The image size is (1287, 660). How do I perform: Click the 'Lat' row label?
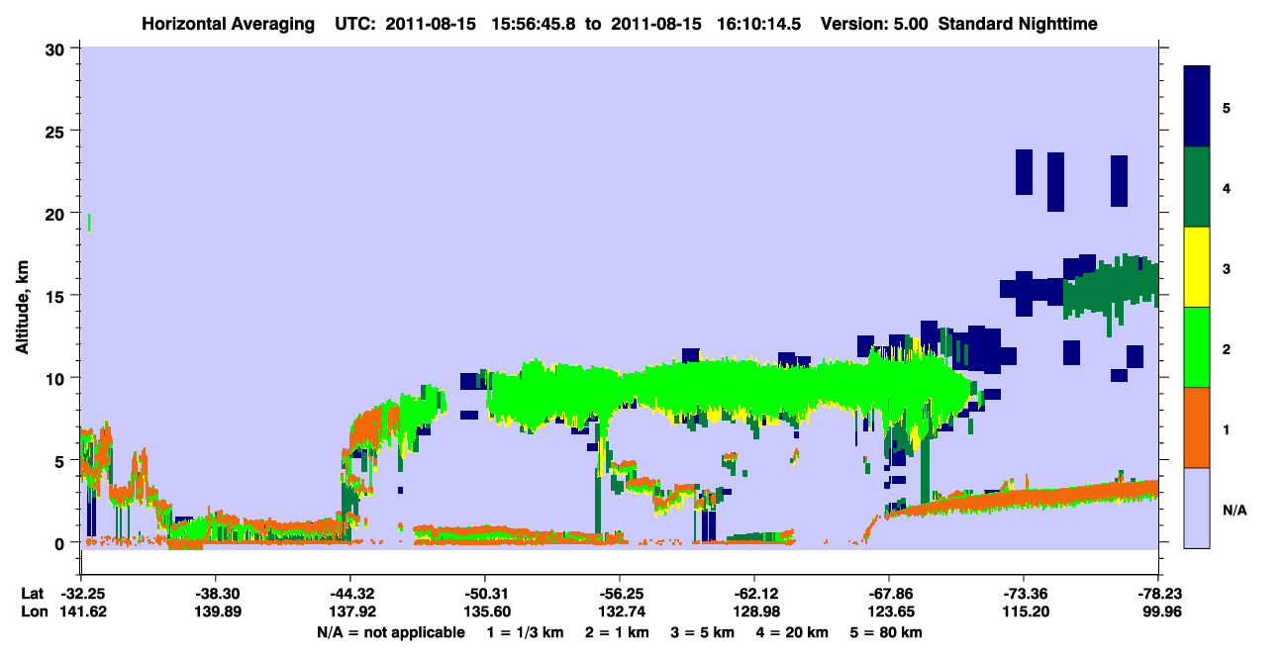pyautogui.click(x=32, y=594)
